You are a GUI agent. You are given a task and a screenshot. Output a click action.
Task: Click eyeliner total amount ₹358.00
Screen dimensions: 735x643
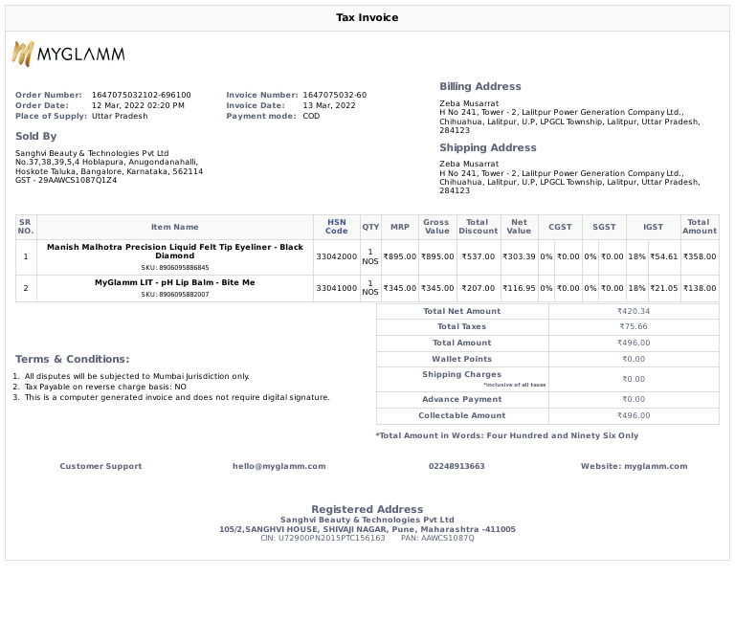700,256
